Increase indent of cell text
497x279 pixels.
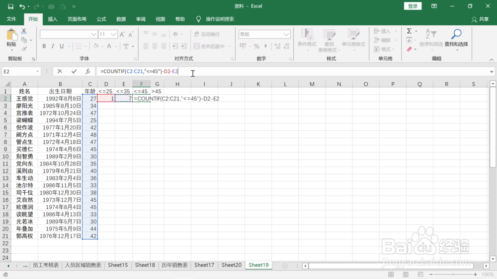(184, 47)
